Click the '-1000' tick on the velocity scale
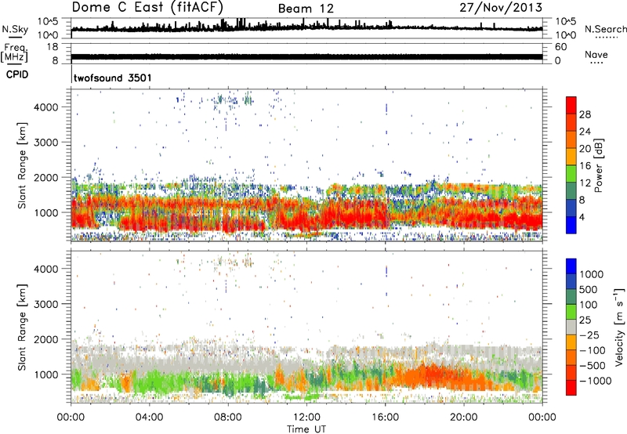Image resolution: width=627 pixels, height=434 pixels. point(596,381)
